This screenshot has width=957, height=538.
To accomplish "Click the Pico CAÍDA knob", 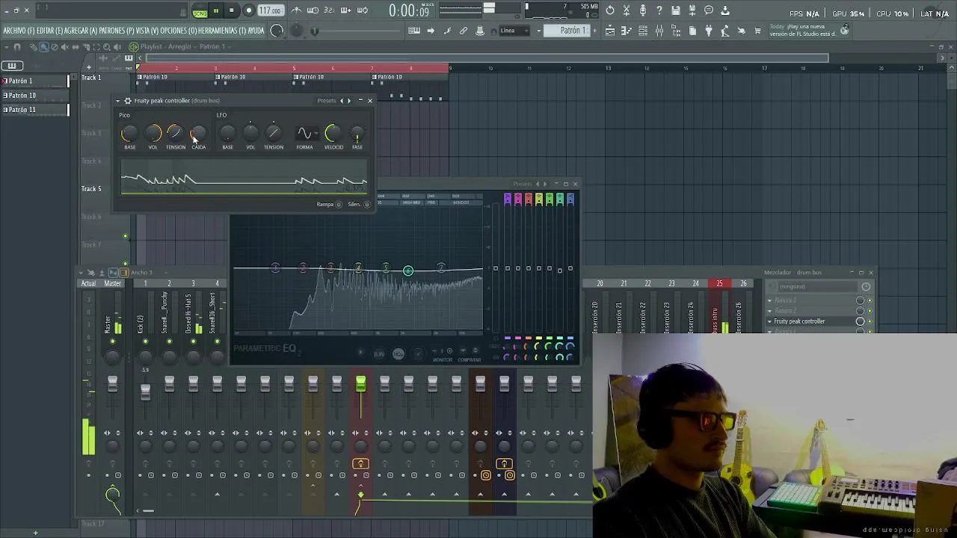I will (x=199, y=133).
